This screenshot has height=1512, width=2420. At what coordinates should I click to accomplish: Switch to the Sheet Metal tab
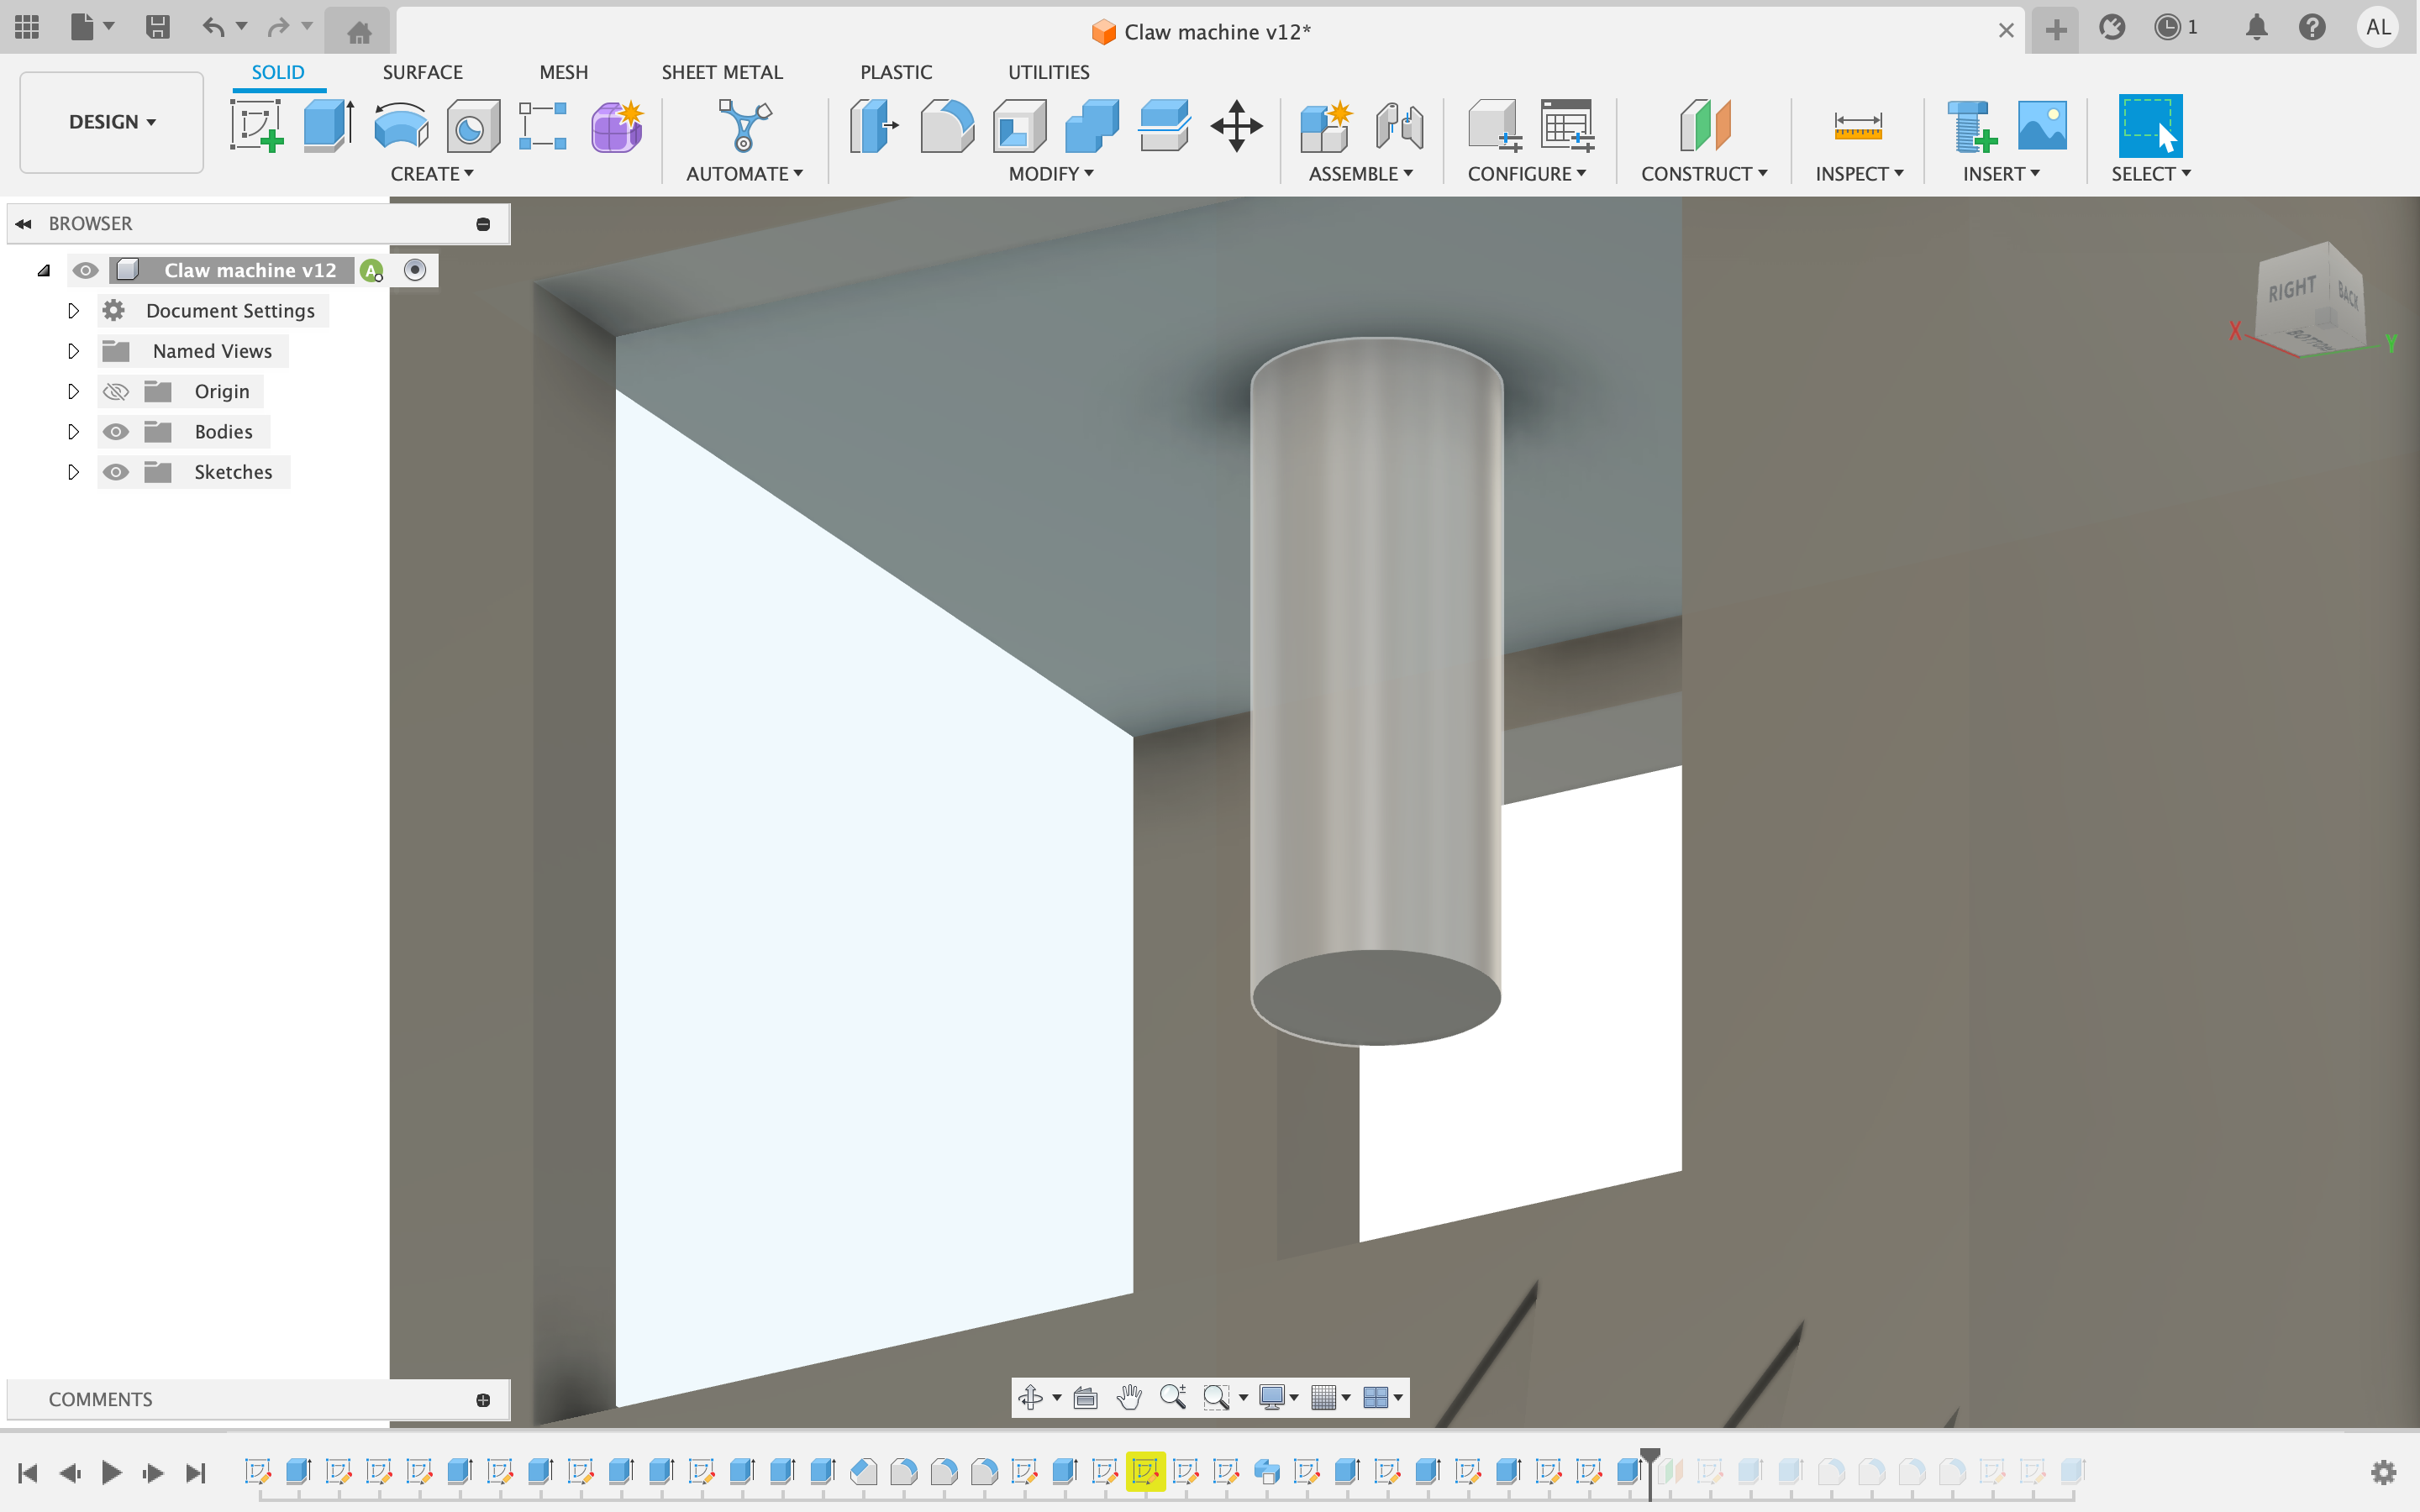point(721,71)
